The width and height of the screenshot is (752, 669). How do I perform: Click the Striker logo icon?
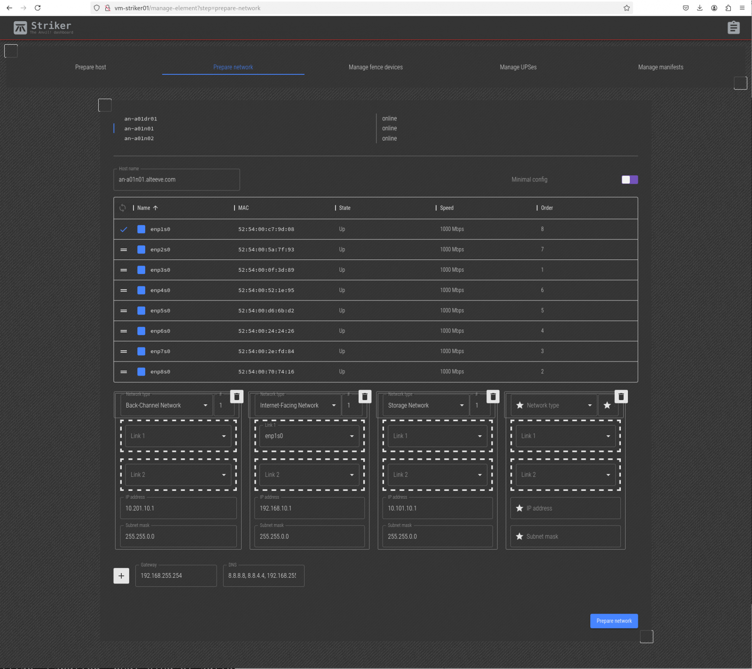pos(20,28)
